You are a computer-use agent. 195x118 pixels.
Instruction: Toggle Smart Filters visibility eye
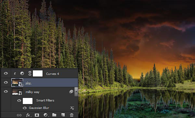19,100
